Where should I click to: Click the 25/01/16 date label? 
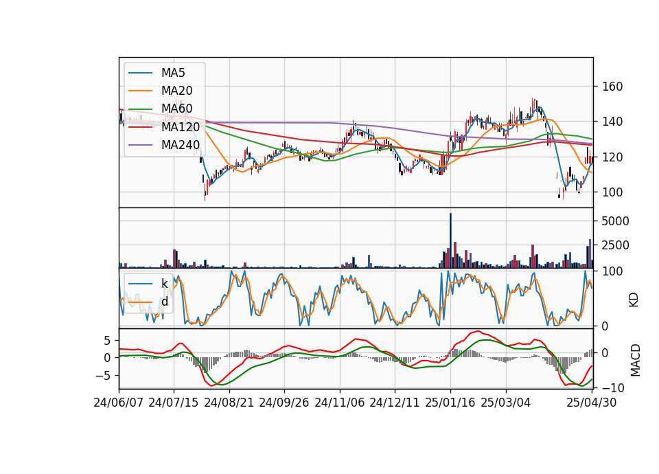click(450, 403)
